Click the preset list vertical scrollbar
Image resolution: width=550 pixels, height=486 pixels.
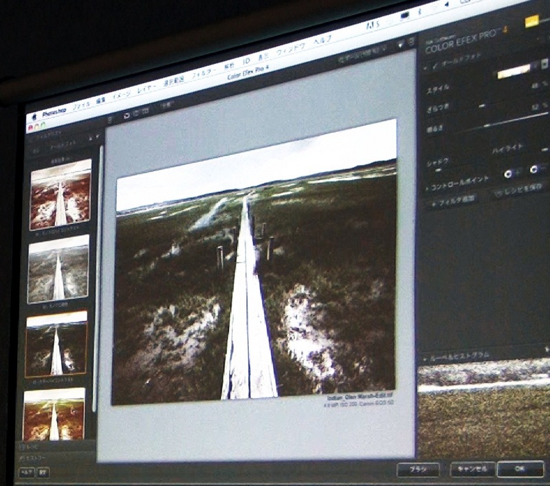98,279
